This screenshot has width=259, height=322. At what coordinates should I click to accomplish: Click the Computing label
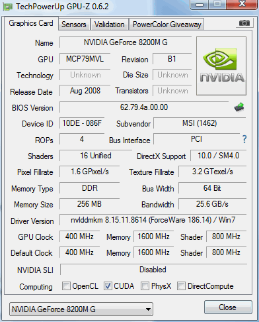point(36,287)
